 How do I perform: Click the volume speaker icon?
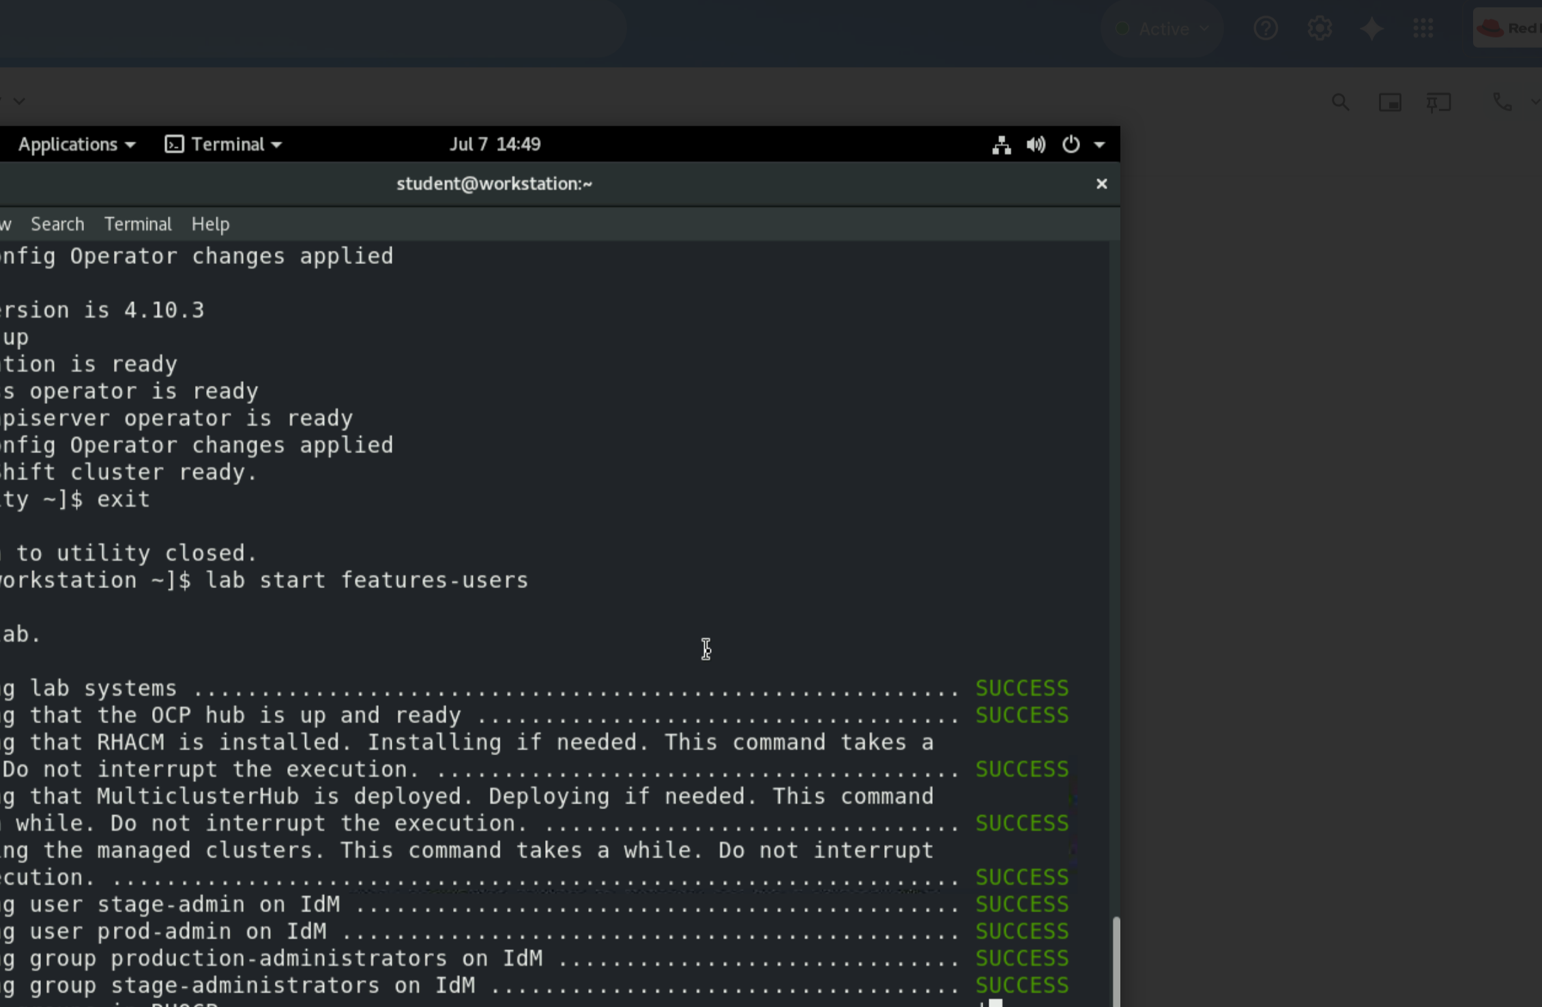point(1035,145)
